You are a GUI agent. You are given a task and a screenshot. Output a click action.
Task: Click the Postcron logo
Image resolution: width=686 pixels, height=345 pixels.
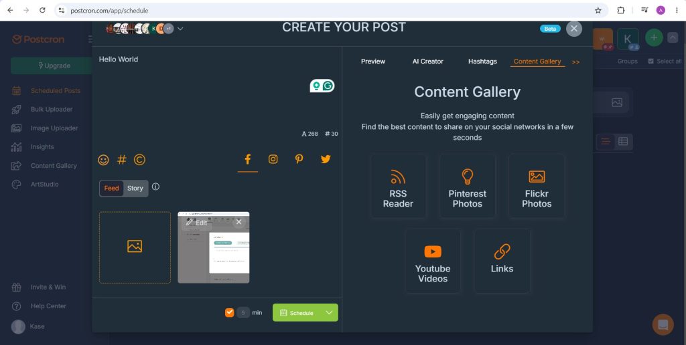pyautogui.click(x=38, y=39)
